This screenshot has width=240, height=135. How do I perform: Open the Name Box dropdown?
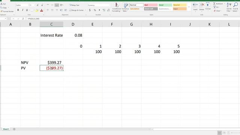point(5,19)
